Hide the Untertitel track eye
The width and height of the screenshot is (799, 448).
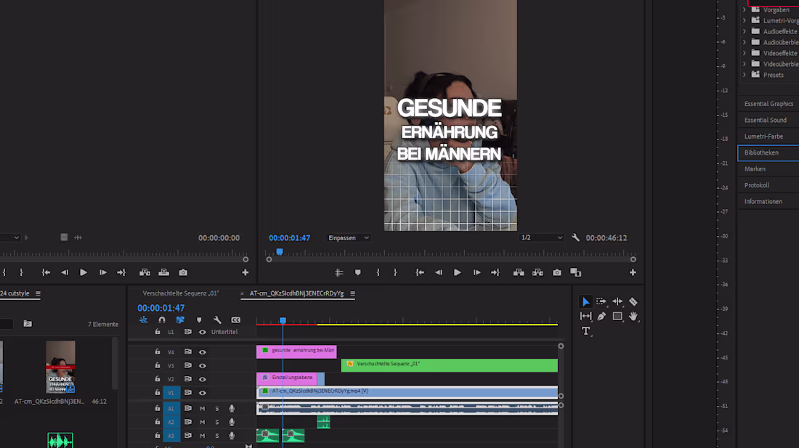pos(203,332)
